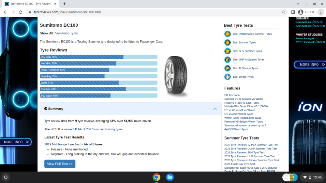Open Michelin Pilot Sport 4S vs 4S * (BMW)
Viewport: 326px width, 183px height.
[x=246, y=106]
